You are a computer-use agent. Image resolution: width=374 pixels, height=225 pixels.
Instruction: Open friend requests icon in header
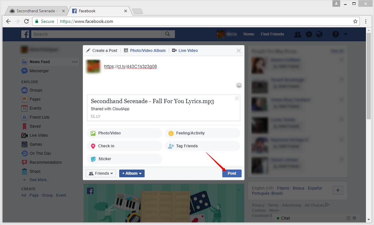[x=298, y=34]
